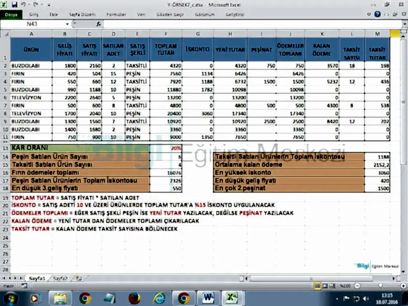Open the Dosya file tab
This screenshot has width=408, height=306.
click(11, 14)
